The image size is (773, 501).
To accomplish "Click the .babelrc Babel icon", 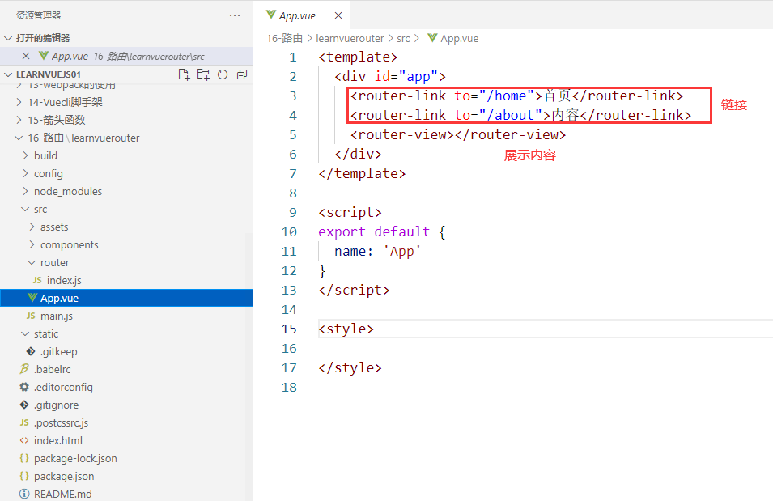I will pyautogui.click(x=23, y=369).
